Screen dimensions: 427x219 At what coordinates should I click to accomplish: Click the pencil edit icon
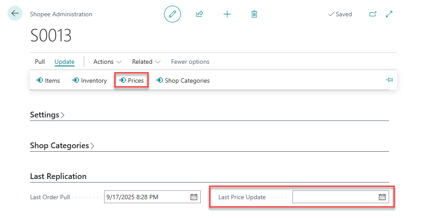[x=172, y=14]
